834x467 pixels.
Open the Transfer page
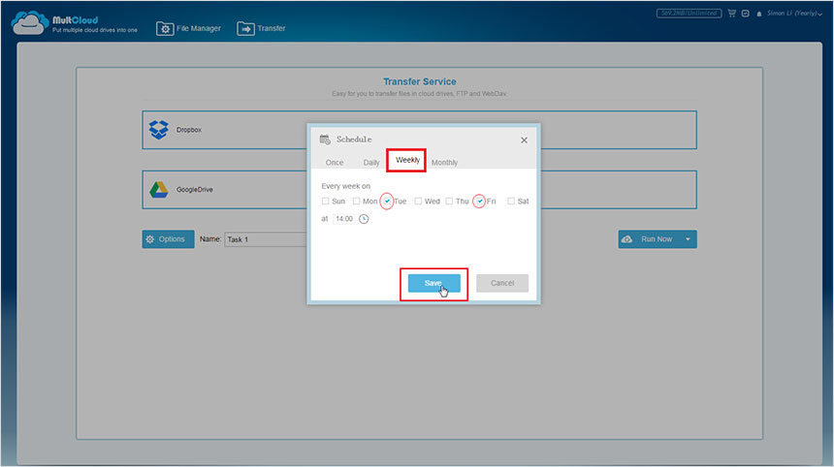tap(261, 28)
